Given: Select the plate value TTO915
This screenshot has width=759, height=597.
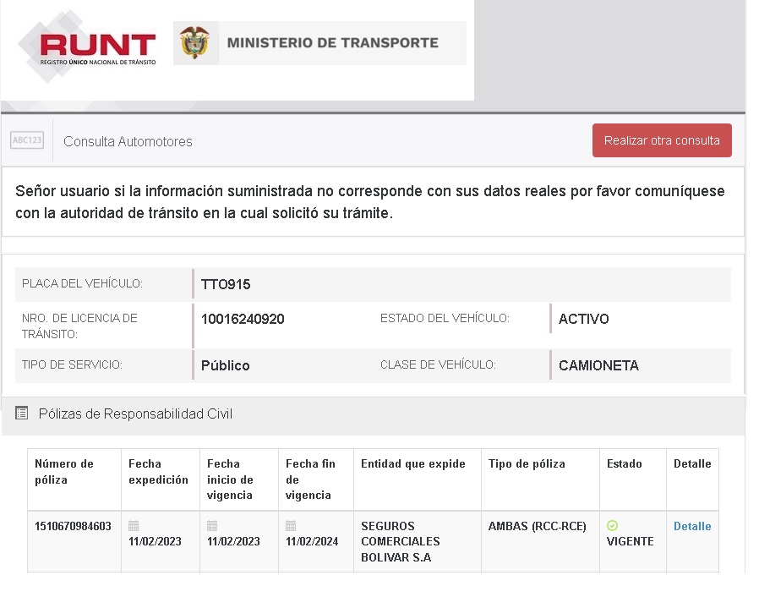Looking at the screenshot, I should (x=226, y=284).
